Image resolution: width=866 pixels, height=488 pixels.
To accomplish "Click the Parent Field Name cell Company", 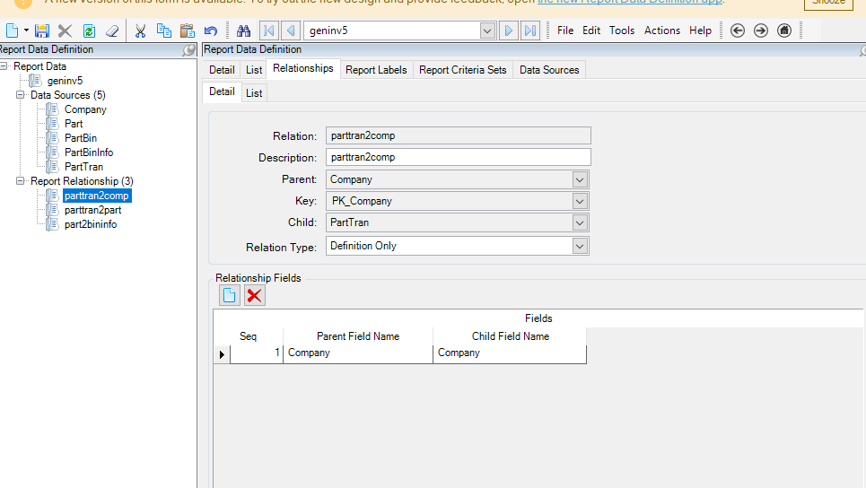I will pyautogui.click(x=358, y=353).
